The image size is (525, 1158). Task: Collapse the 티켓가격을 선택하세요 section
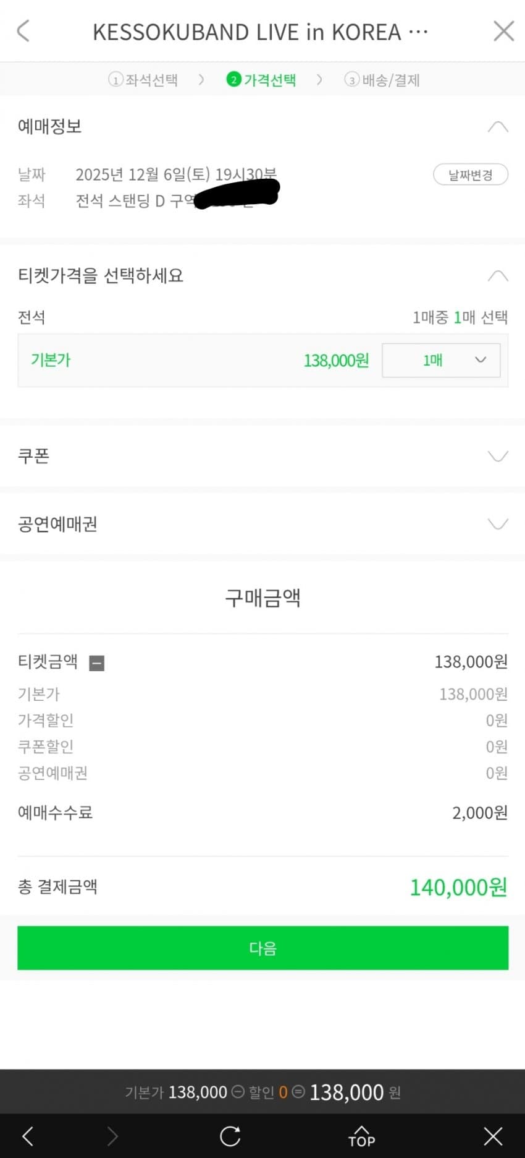tap(498, 276)
